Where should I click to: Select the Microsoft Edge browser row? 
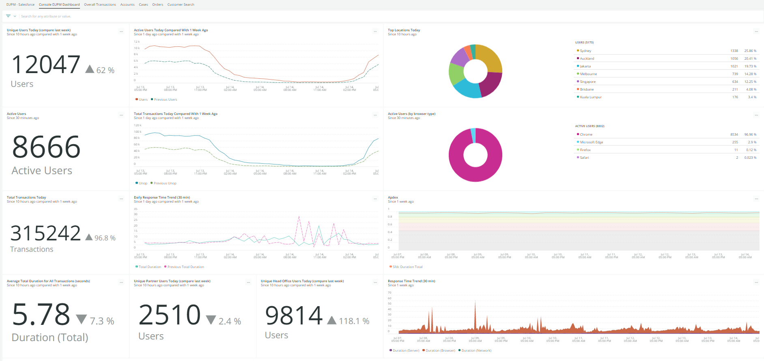coord(667,142)
